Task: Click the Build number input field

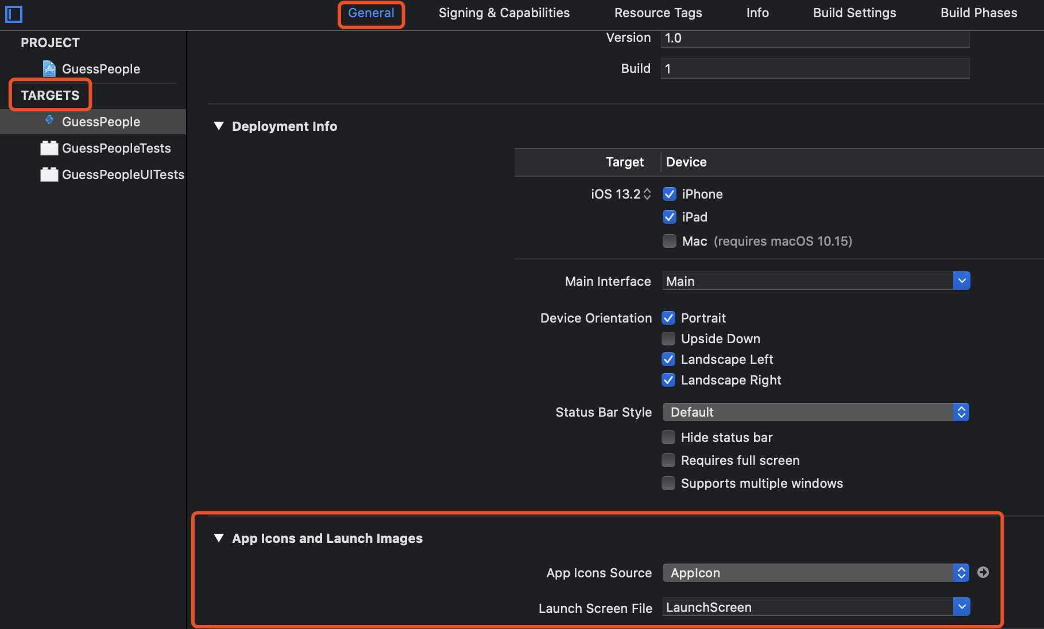Action: pyautogui.click(x=815, y=68)
